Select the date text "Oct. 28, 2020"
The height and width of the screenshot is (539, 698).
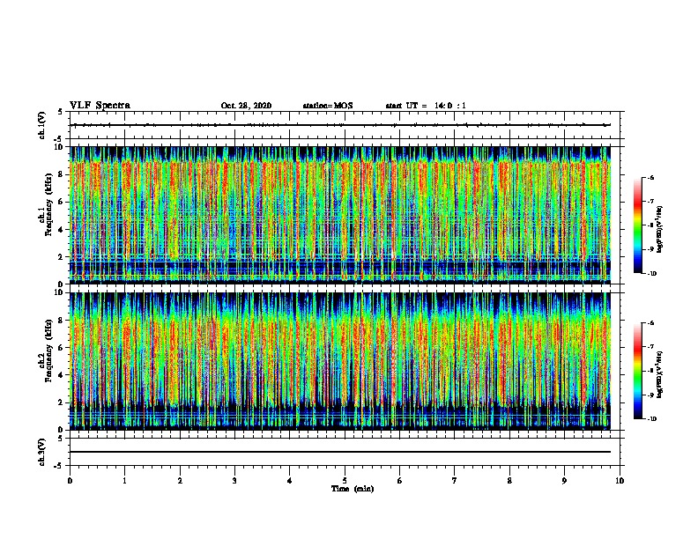246,106
